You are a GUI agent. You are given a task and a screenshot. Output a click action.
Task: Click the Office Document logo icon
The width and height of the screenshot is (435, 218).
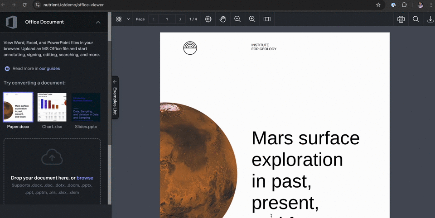(11, 22)
